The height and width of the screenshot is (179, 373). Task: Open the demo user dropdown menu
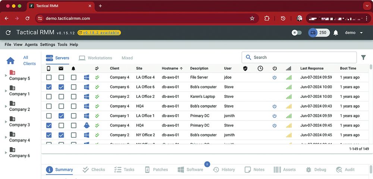tap(354, 33)
